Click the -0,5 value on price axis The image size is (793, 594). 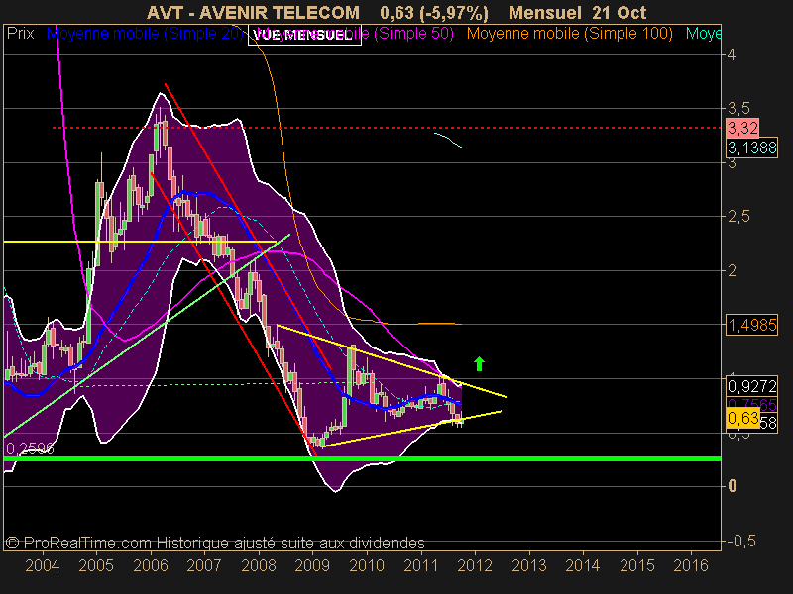point(741,541)
